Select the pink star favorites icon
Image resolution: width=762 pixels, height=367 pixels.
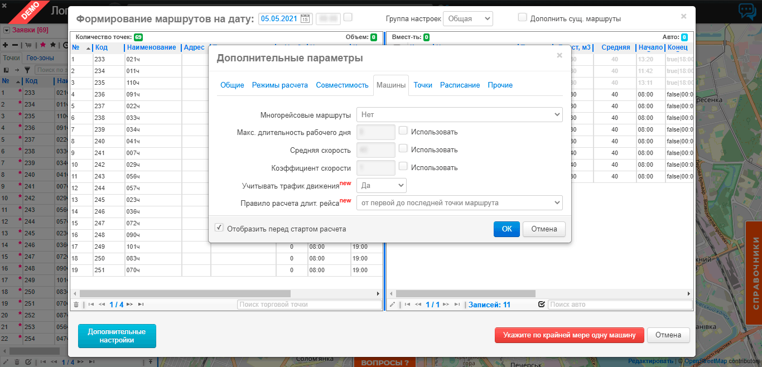(x=43, y=45)
